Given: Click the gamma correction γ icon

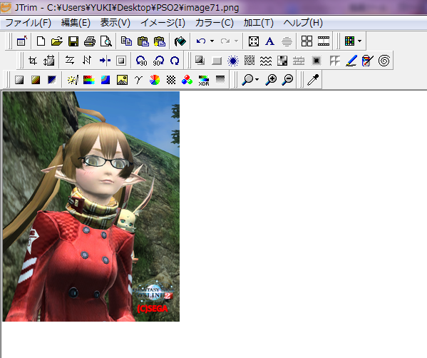Looking at the screenshot, I should tap(138, 80).
